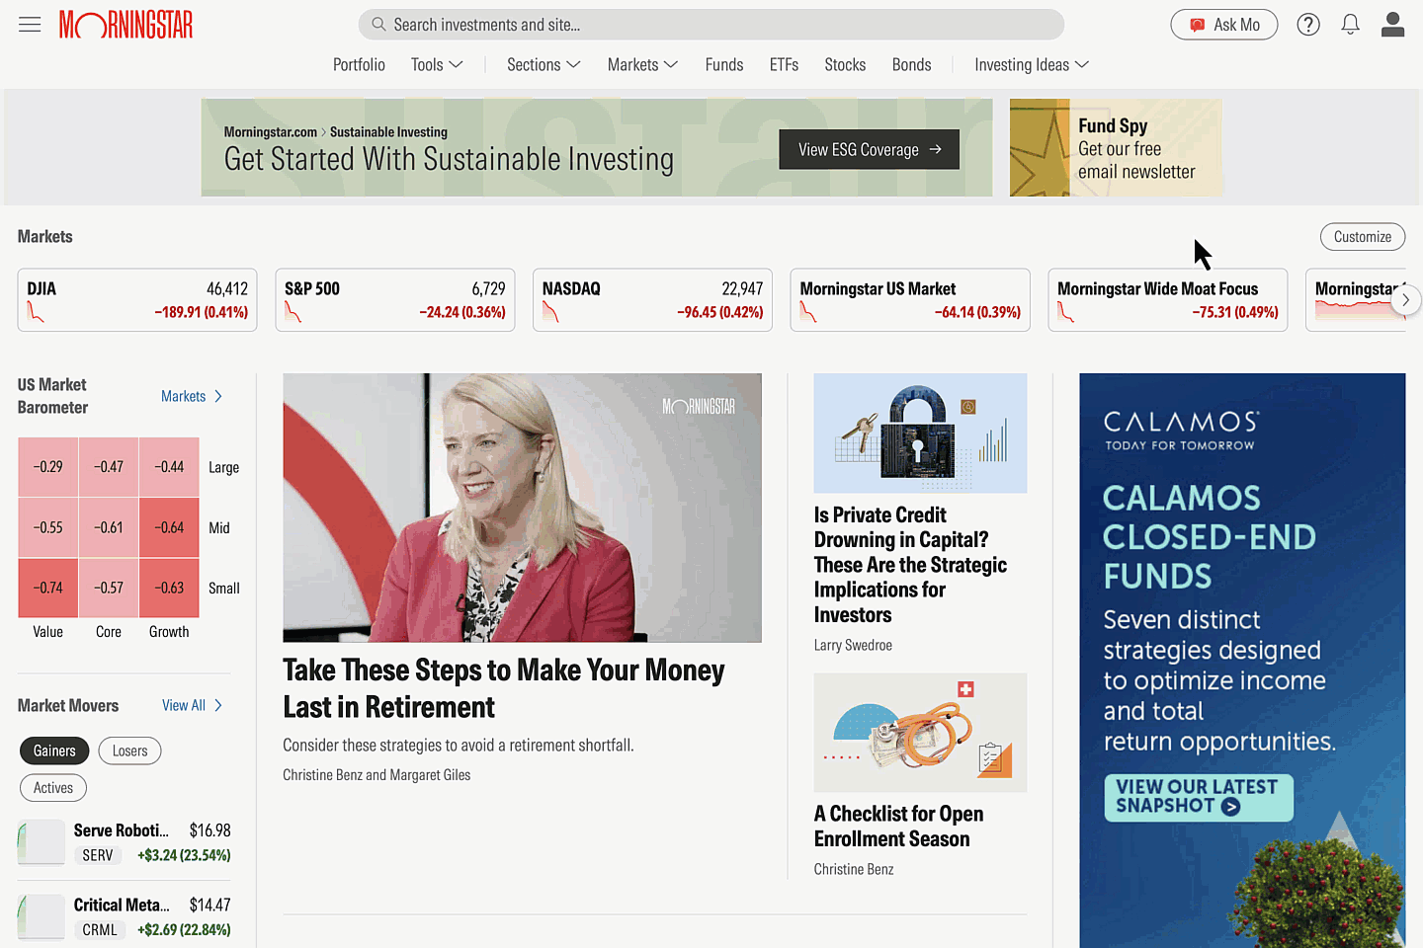Open the Stocks navigation item
Screen dimensions: 1423x948
click(845, 64)
